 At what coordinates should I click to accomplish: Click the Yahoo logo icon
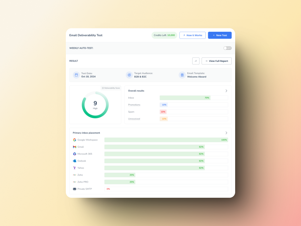75,168
